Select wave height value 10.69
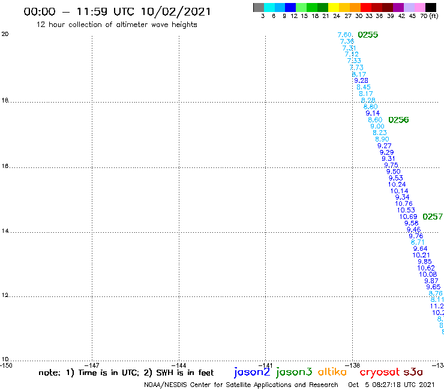 [409, 217]
